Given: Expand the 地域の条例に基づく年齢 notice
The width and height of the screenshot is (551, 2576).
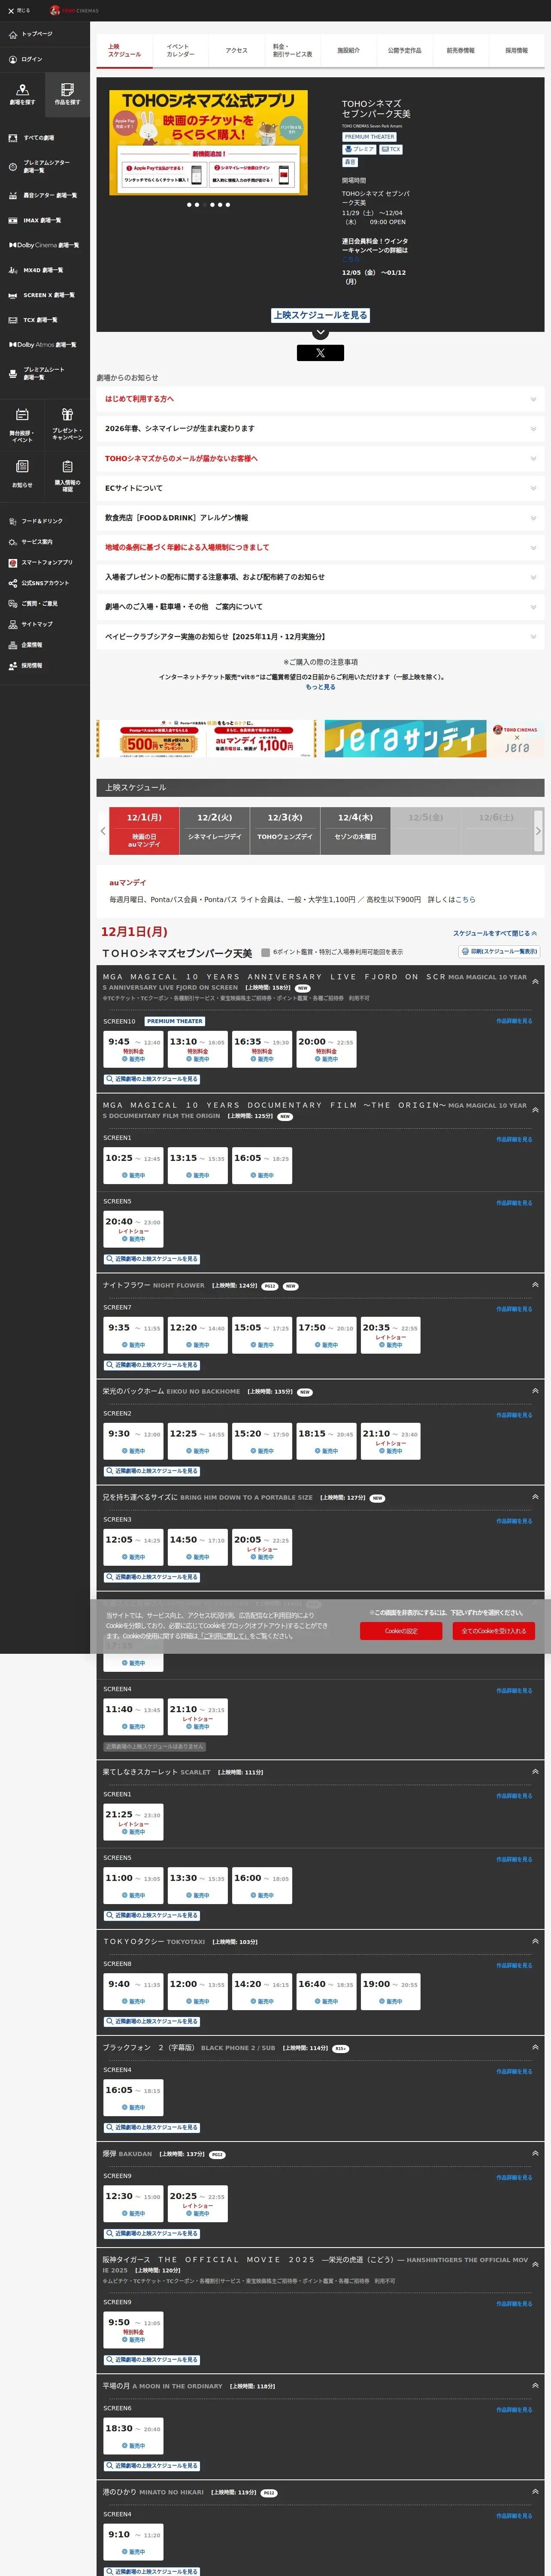Looking at the screenshot, I should (320, 547).
